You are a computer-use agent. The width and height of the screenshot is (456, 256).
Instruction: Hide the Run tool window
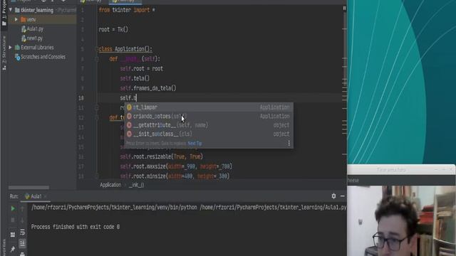pos(342,196)
